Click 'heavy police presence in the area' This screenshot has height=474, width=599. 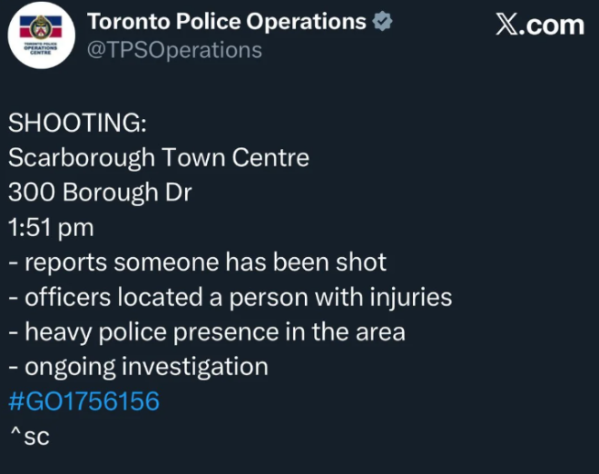click(207, 331)
